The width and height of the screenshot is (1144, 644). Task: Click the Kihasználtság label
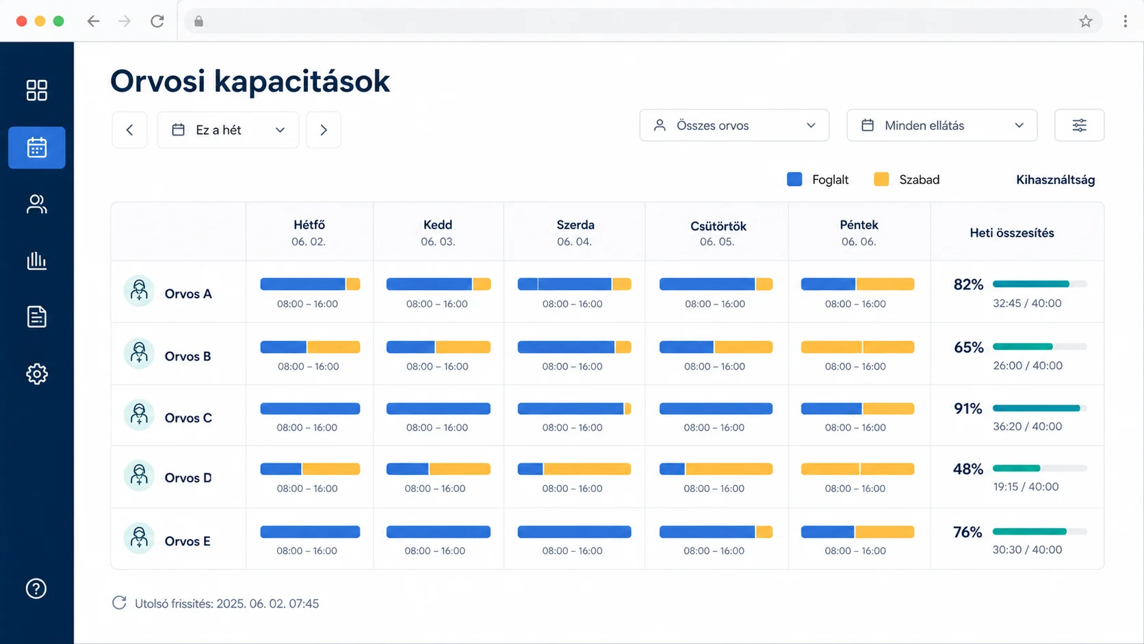coord(1055,179)
